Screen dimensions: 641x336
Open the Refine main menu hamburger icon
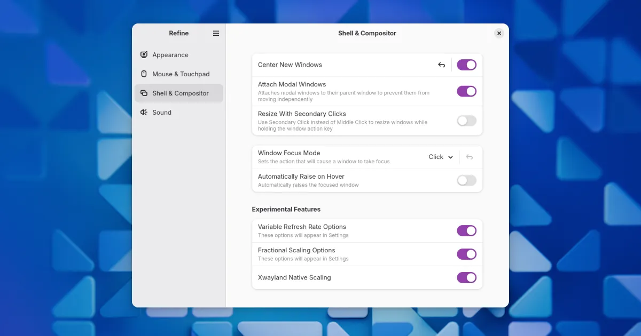216,33
